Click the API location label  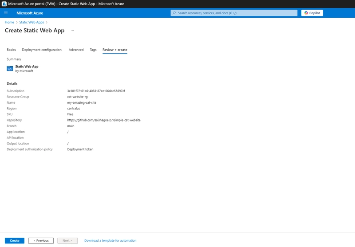tap(15, 138)
